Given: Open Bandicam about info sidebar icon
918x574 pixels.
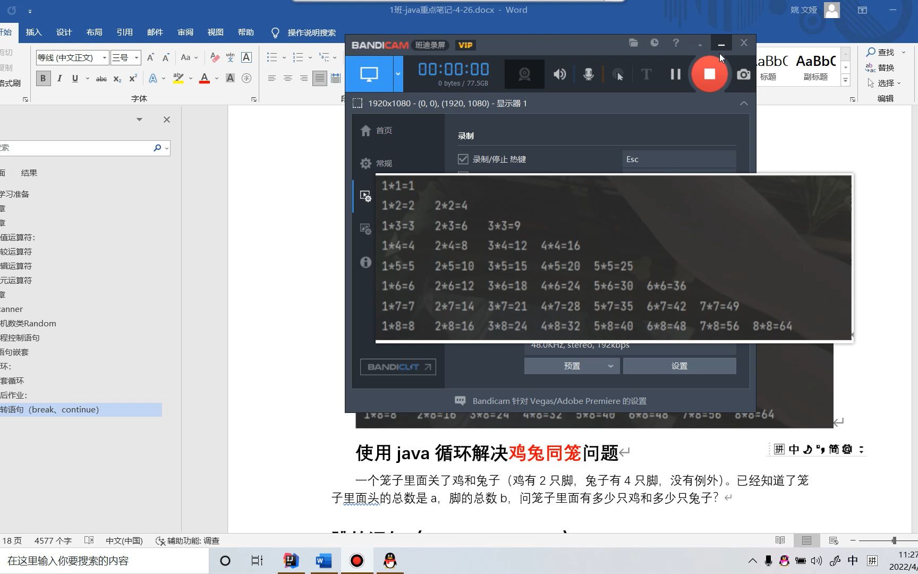Looking at the screenshot, I should point(365,262).
